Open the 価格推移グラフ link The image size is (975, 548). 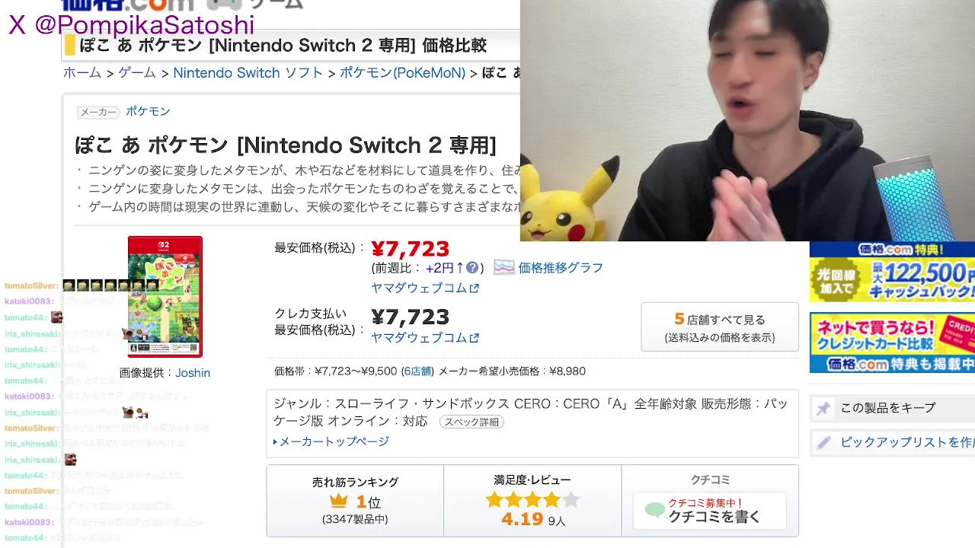561,268
